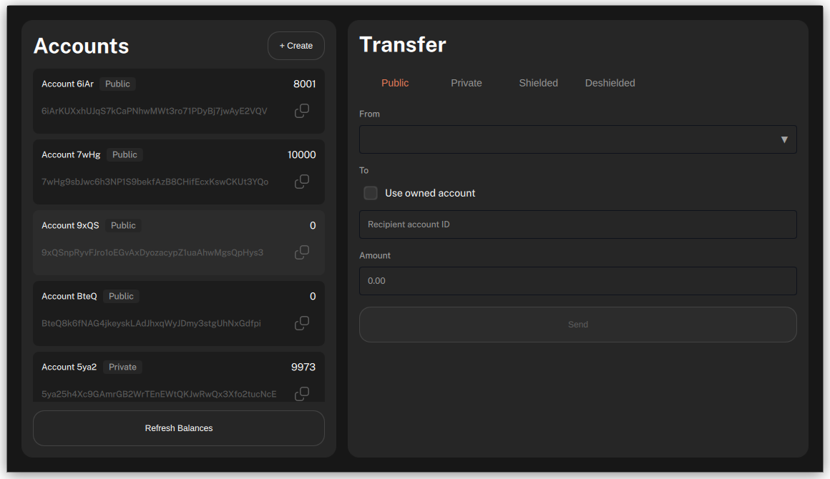The image size is (830, 479).
Task: Click the Private badge on Account 5ya2
Action: click(122, 367)
